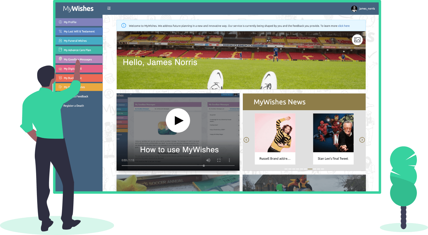
Task: Select My Advance Care Plan menu item
Action: click(x=79, y=50)
